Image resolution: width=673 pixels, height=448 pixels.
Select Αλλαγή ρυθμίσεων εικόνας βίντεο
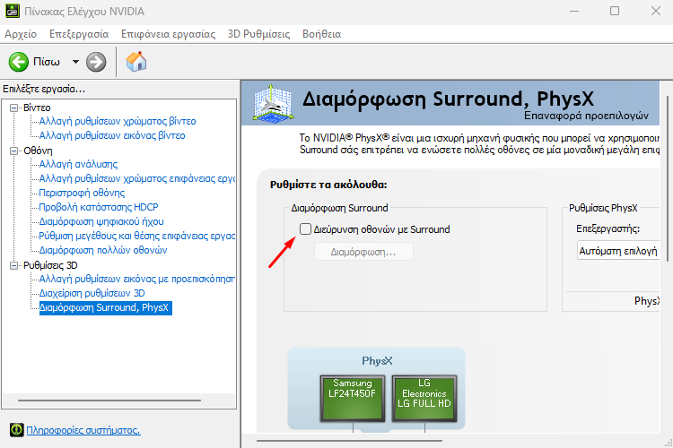pyautogui.click(x=112, y=135)
